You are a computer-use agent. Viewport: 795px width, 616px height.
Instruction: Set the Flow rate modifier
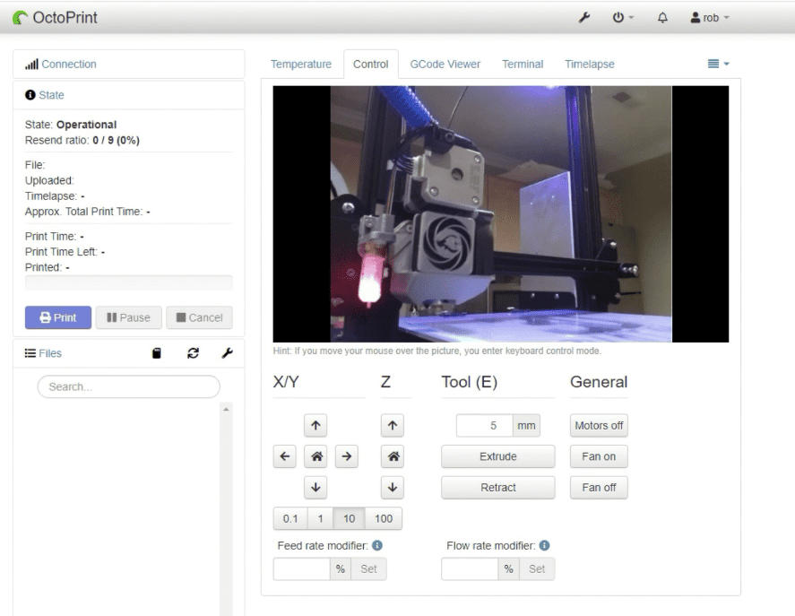[537, 568]
